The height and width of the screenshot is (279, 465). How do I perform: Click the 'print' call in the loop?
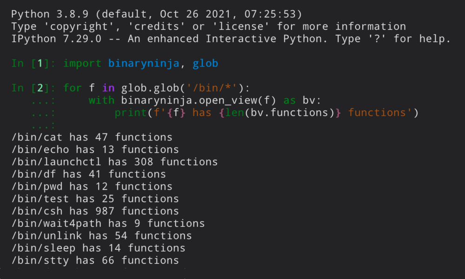point(130,113)
